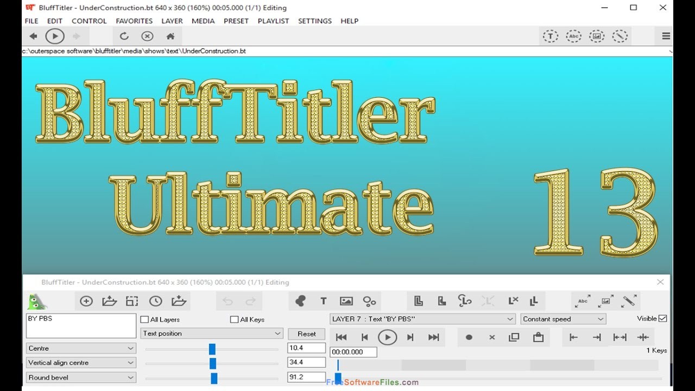
Task: Click the Reset button
Action: (x=307, y=334)
